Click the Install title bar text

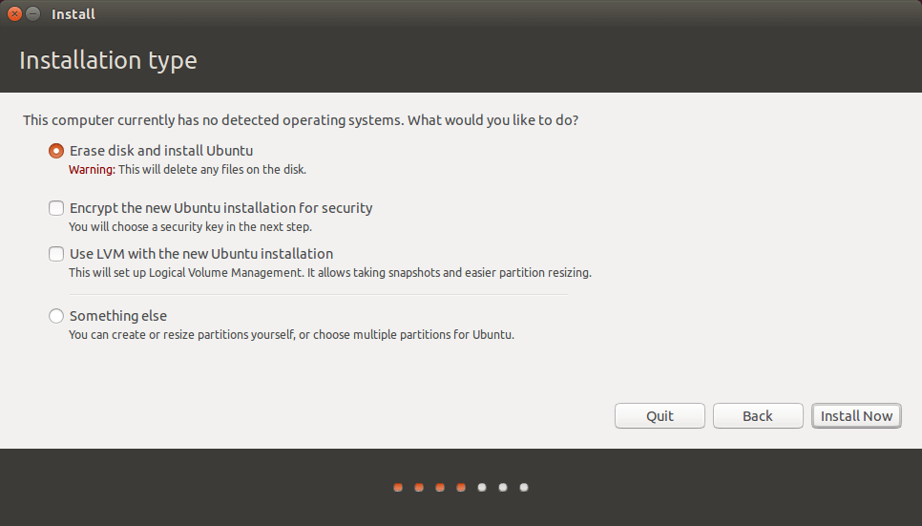pos(73,14)
